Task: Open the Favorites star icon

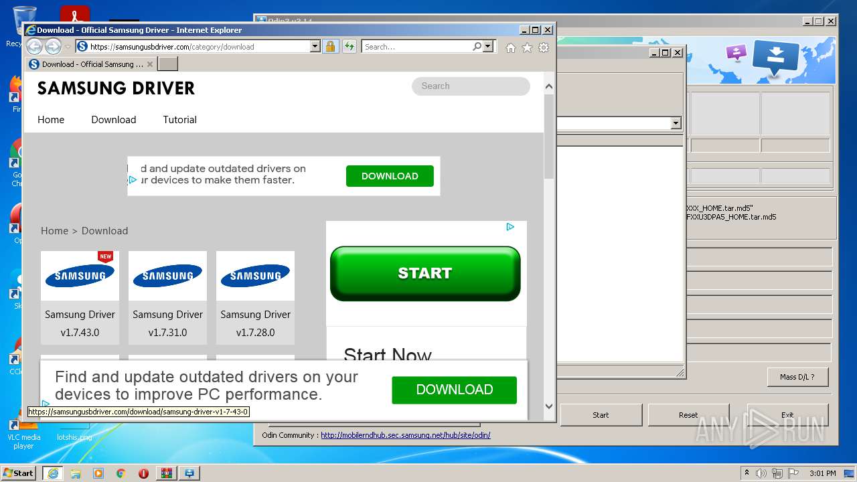Action: [x=527, y=48]
